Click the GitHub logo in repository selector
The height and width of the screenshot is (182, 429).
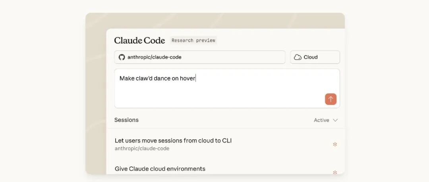122,57
